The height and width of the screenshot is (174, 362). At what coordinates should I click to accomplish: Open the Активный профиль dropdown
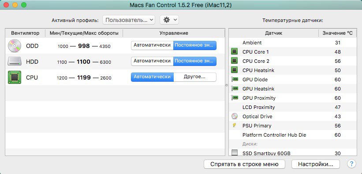pyautogui.click(x=129, y=20)
